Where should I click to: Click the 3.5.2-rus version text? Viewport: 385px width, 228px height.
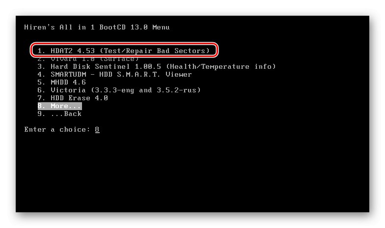click(x=179, y=90)
